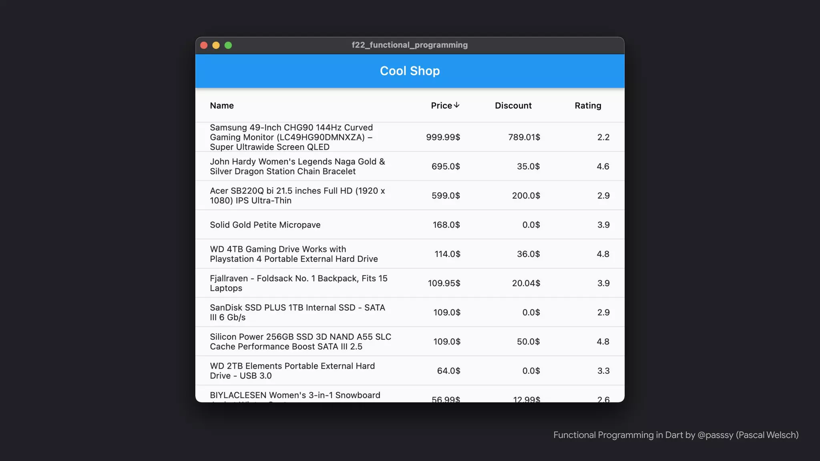The width and height of the screenshot is (820, 461).
Task: Click the window title f22_functional_programming
Action: (x=410, y=45)
